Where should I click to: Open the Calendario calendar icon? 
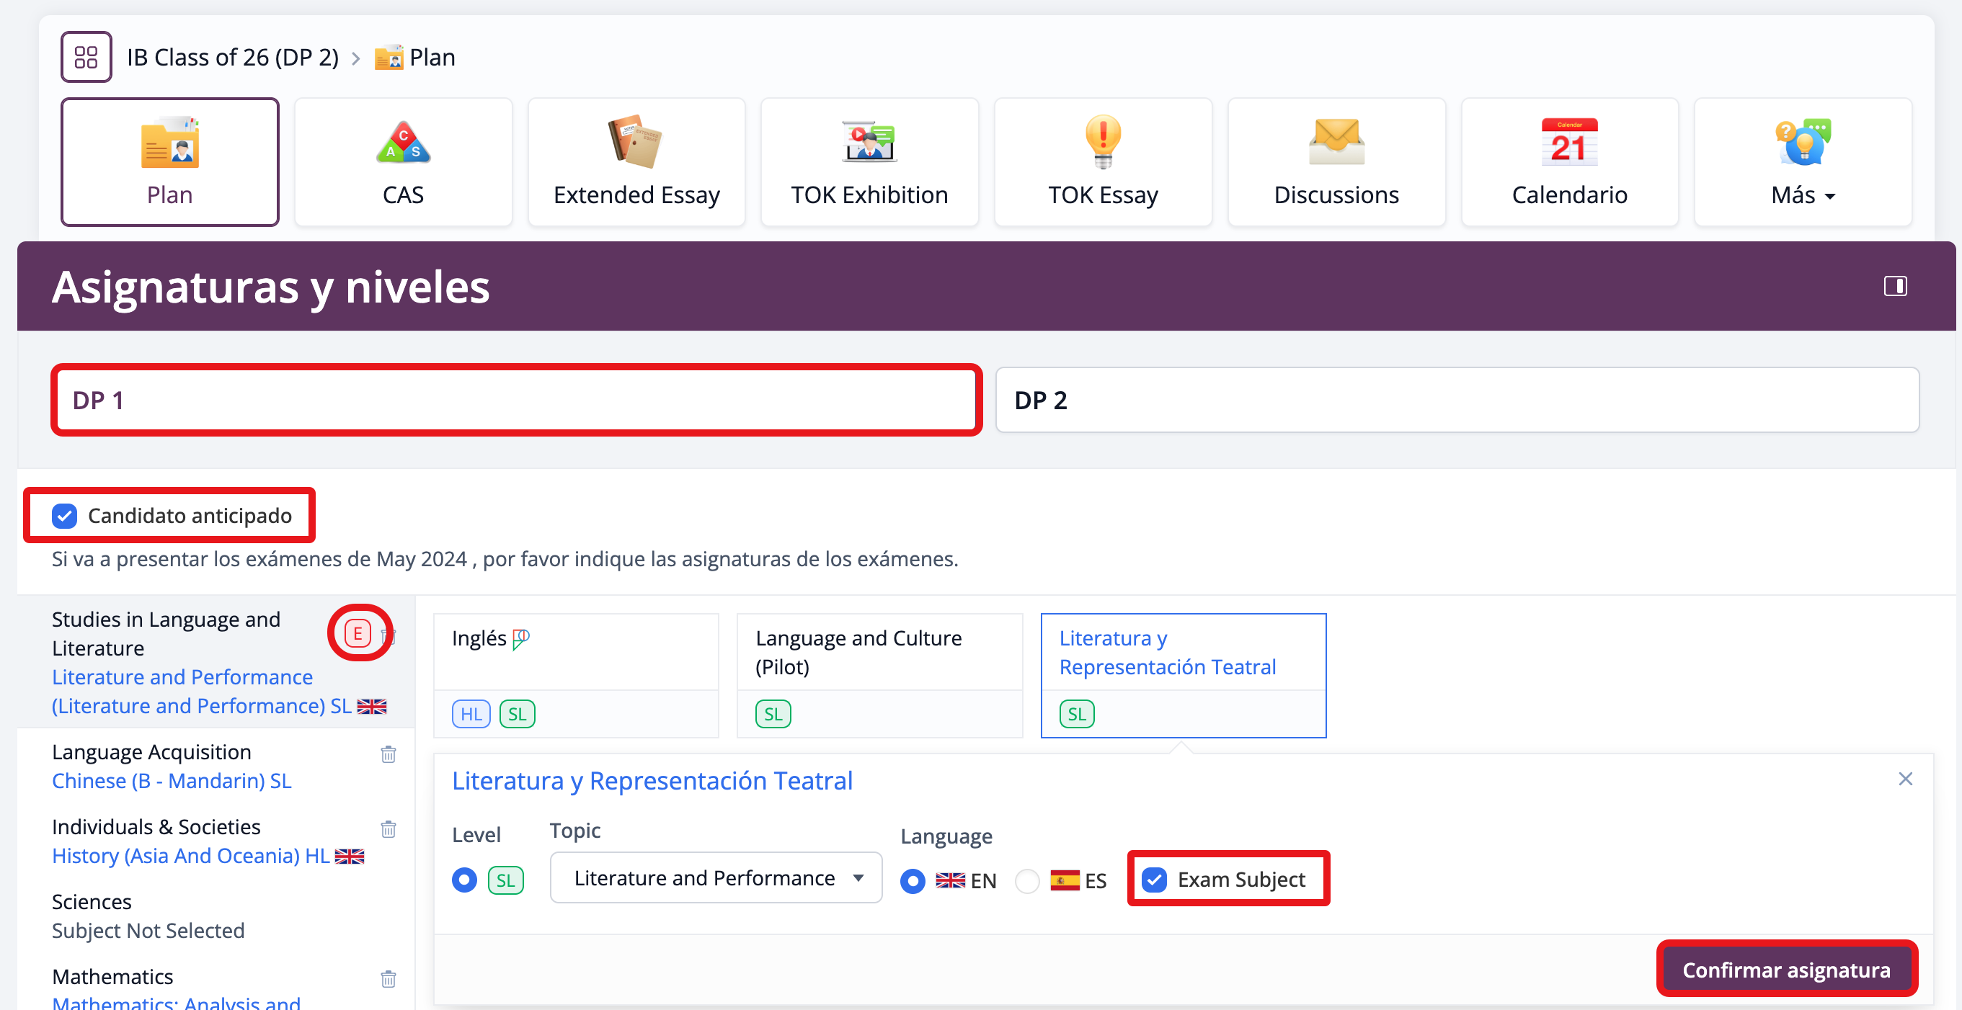tap(1569, 143)
